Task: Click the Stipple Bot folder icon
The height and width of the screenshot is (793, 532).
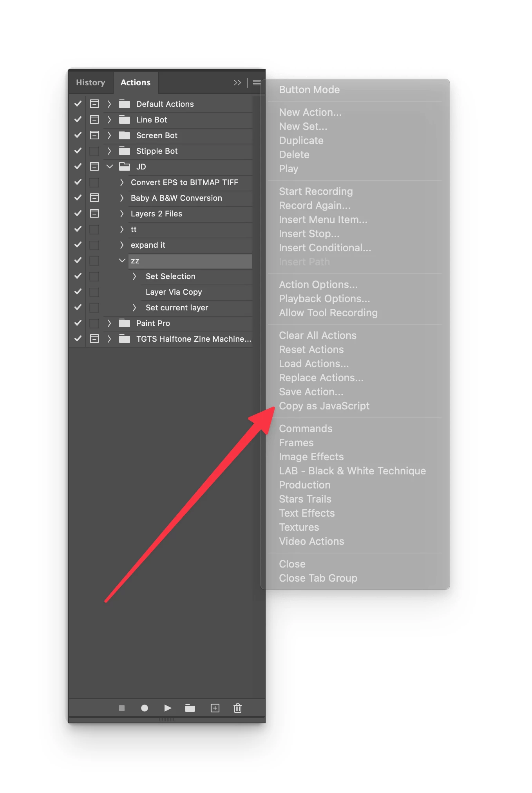Action: tap(125, 151)
